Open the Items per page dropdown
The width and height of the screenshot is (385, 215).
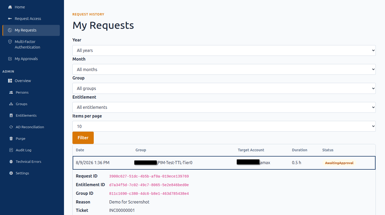[224, 126]
